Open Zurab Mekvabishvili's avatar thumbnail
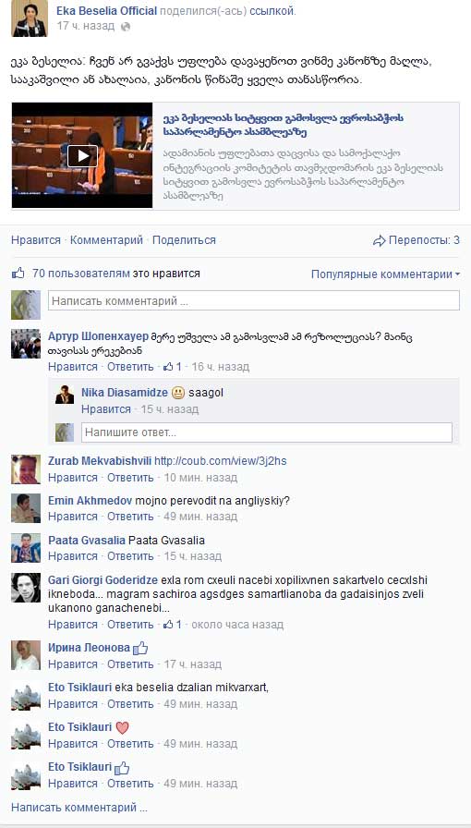The height and width of the screenshot is (828, 471). point(25,469)
